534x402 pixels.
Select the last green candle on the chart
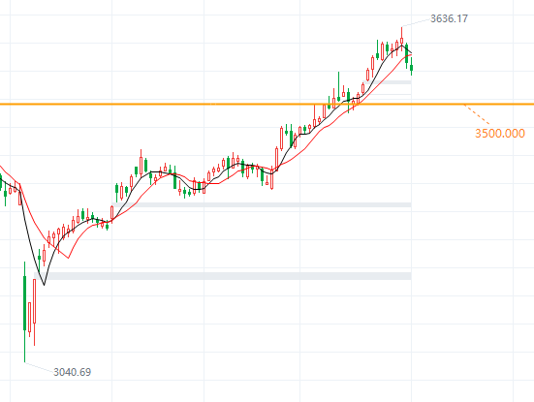411,68
